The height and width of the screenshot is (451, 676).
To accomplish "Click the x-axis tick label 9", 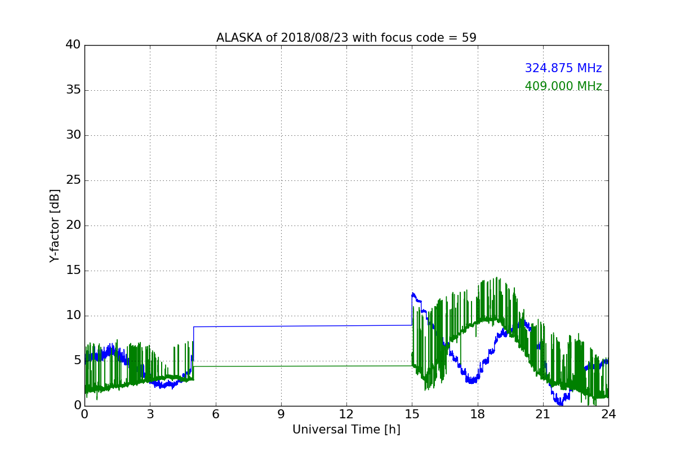I will [281, 414].
